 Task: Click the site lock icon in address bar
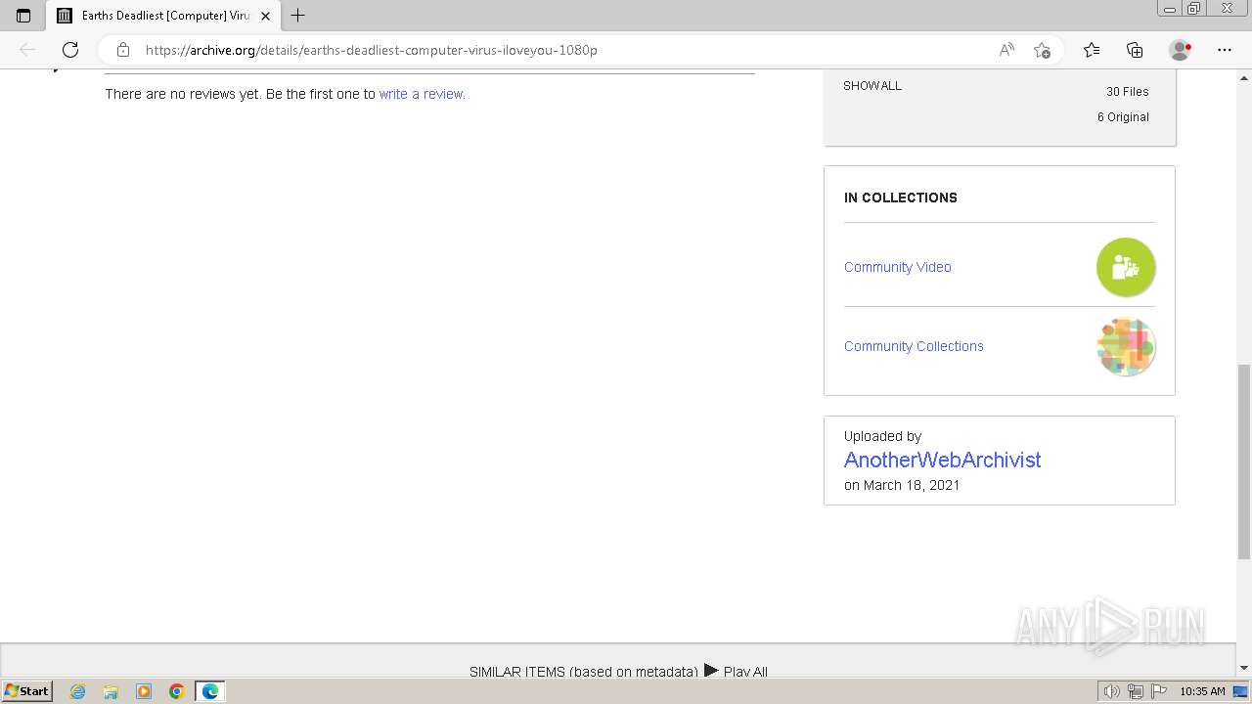pos(123,50)
